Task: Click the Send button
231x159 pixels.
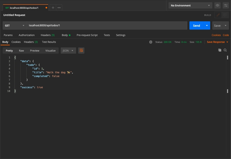Action: point(196,26)
